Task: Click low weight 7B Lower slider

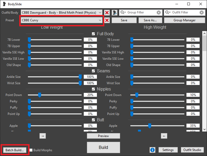Action: tap(55, 40)
